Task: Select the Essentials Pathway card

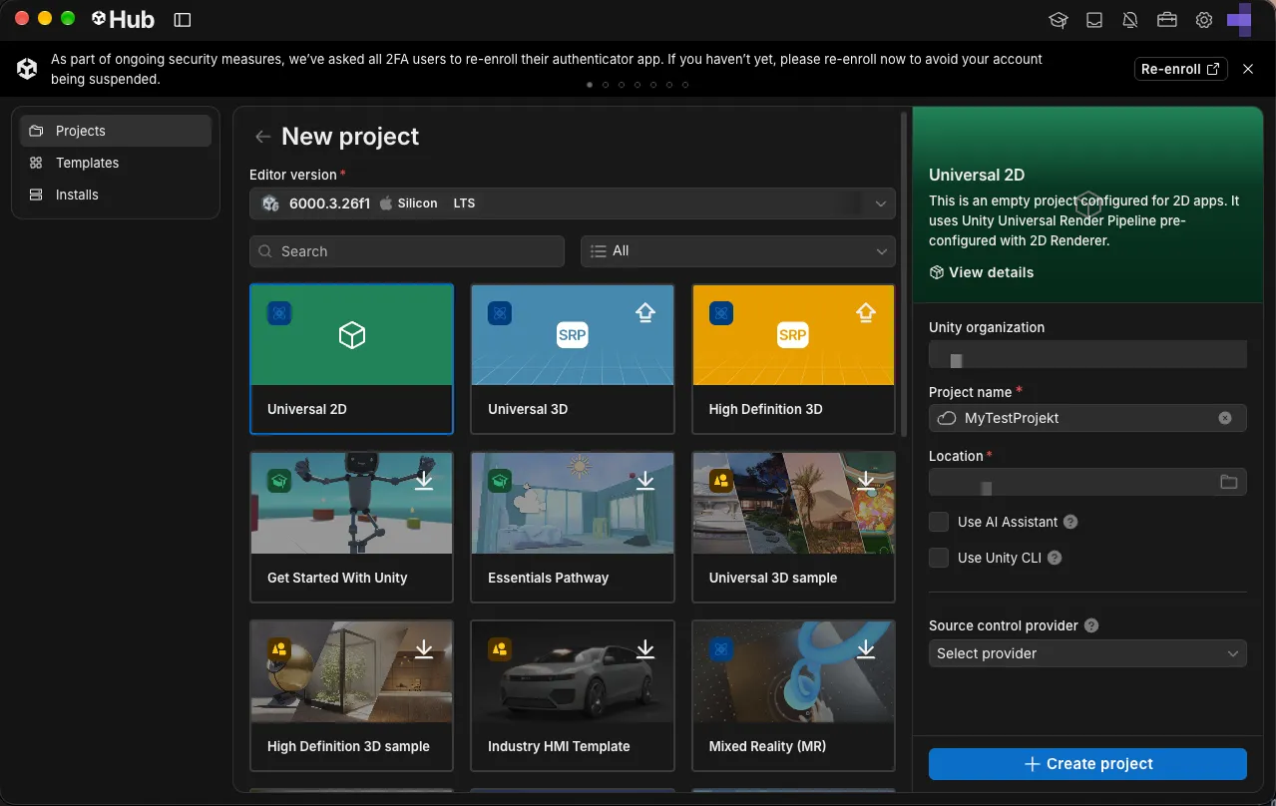Action: tap(573, 528)
